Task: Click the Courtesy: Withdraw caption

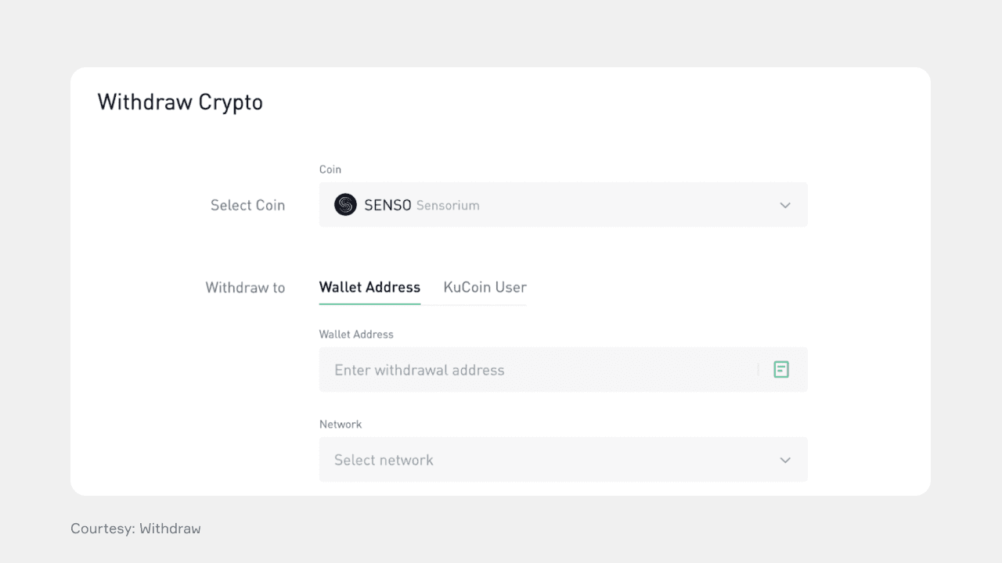Action: 135,529
